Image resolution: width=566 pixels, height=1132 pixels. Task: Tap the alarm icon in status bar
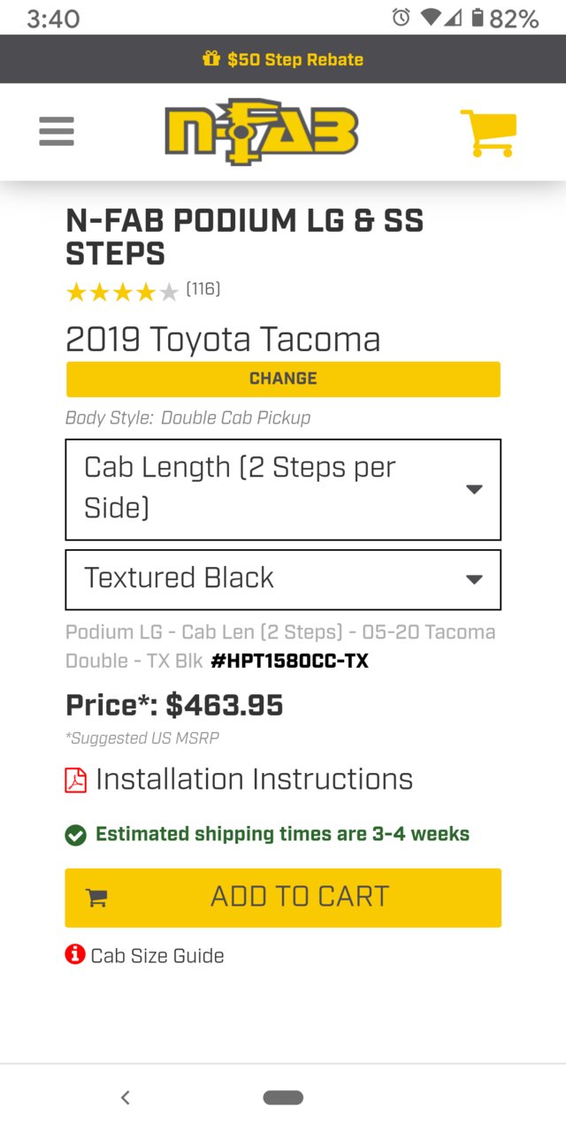click(402, 18)
